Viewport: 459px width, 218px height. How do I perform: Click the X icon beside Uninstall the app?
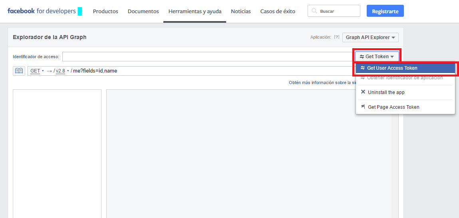click(x=363, y=92)
